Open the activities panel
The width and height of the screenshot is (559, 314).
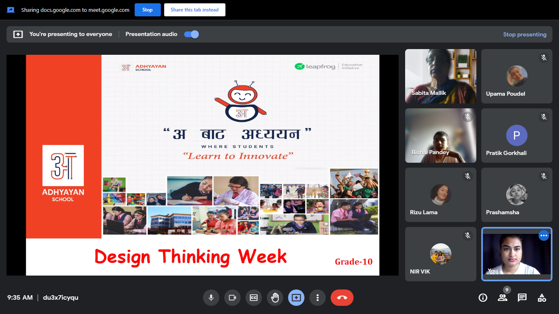pyautogui.click(x=542, y=298)
